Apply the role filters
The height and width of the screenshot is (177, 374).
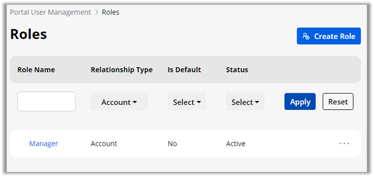(300, 102)
